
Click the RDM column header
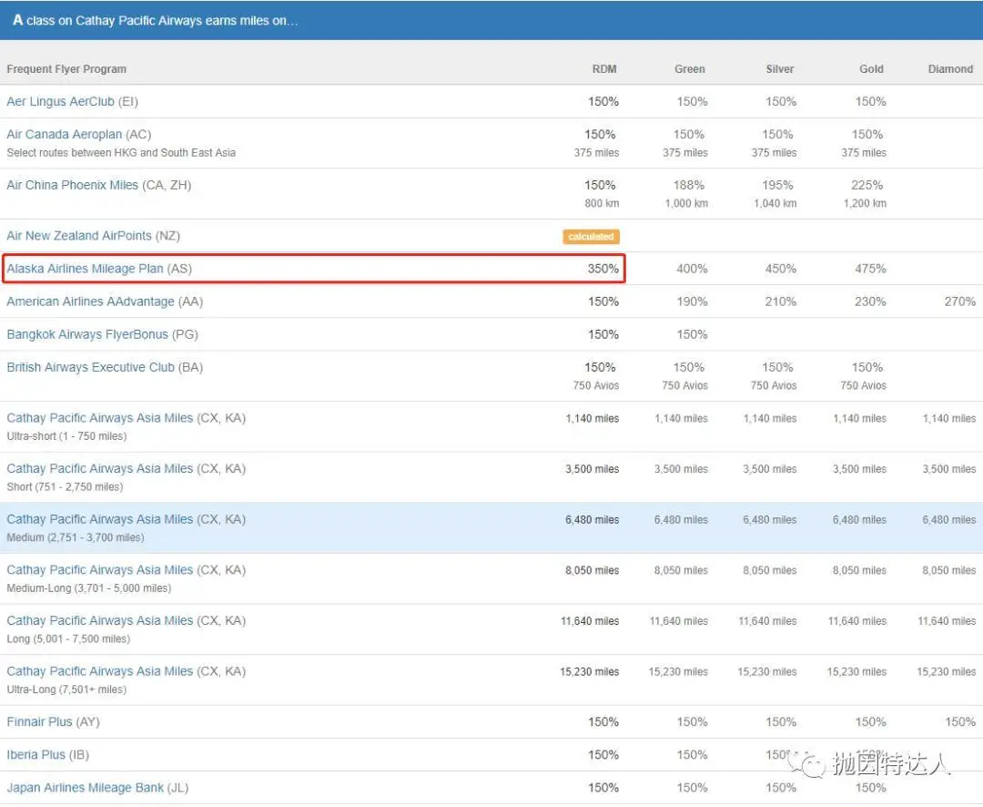[x=605, y=69]
